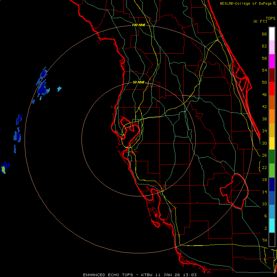Screen dimensions: 277x277
Task: Select the sky blue swatch beside 6
Action: (272, 212)
